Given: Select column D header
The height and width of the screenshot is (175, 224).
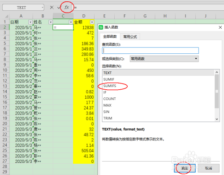Looking at the screenshot, I should 84,16.
